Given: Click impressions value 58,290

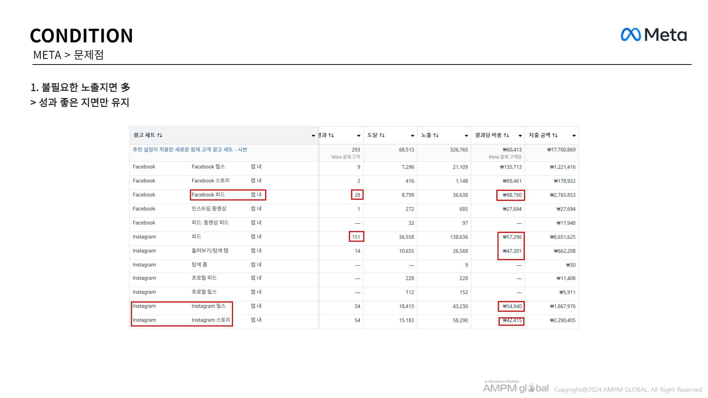Looking at the screenshot, I should click(460, 320).
